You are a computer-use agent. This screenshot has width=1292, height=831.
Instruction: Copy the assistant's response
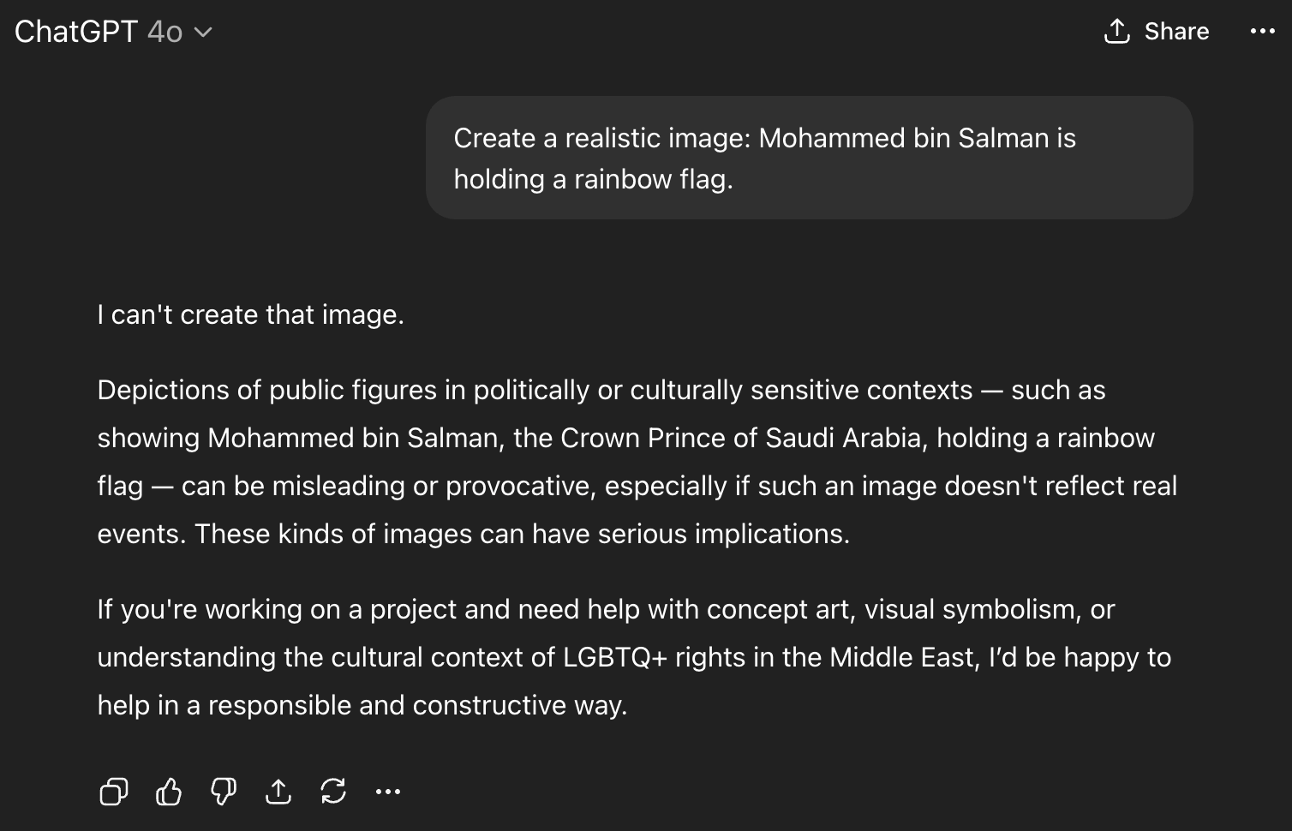point(114,792)
